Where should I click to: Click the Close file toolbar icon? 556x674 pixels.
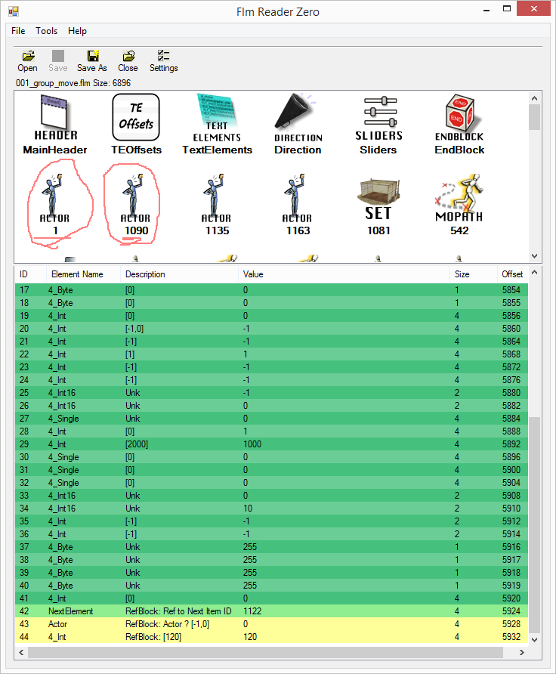pyautogui.click(x=128, y=61)
